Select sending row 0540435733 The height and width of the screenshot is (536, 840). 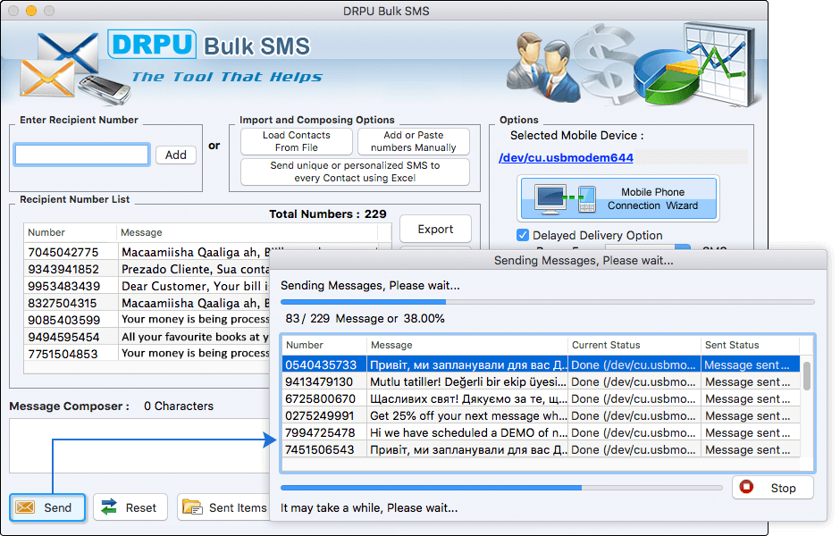point(541,364)
